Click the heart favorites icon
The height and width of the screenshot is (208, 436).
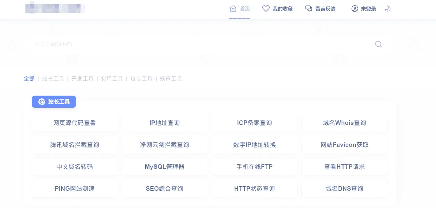(266, 9)
